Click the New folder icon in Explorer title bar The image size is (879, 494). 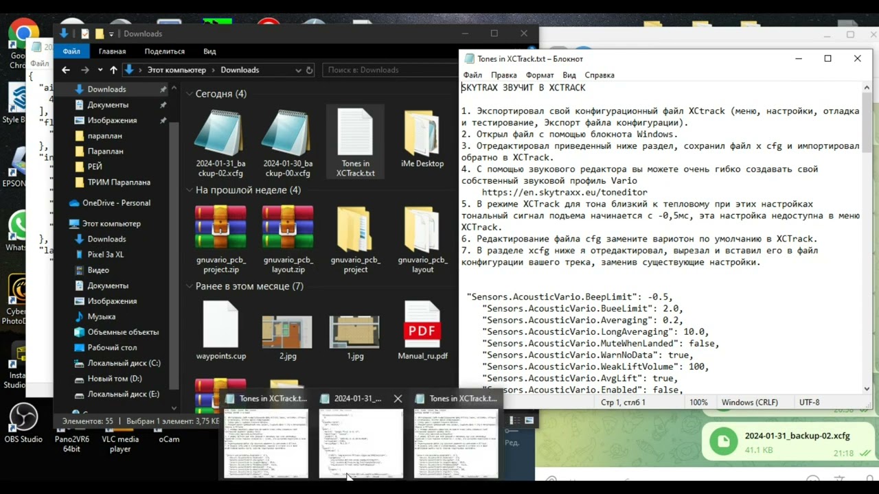pos(100,34)
